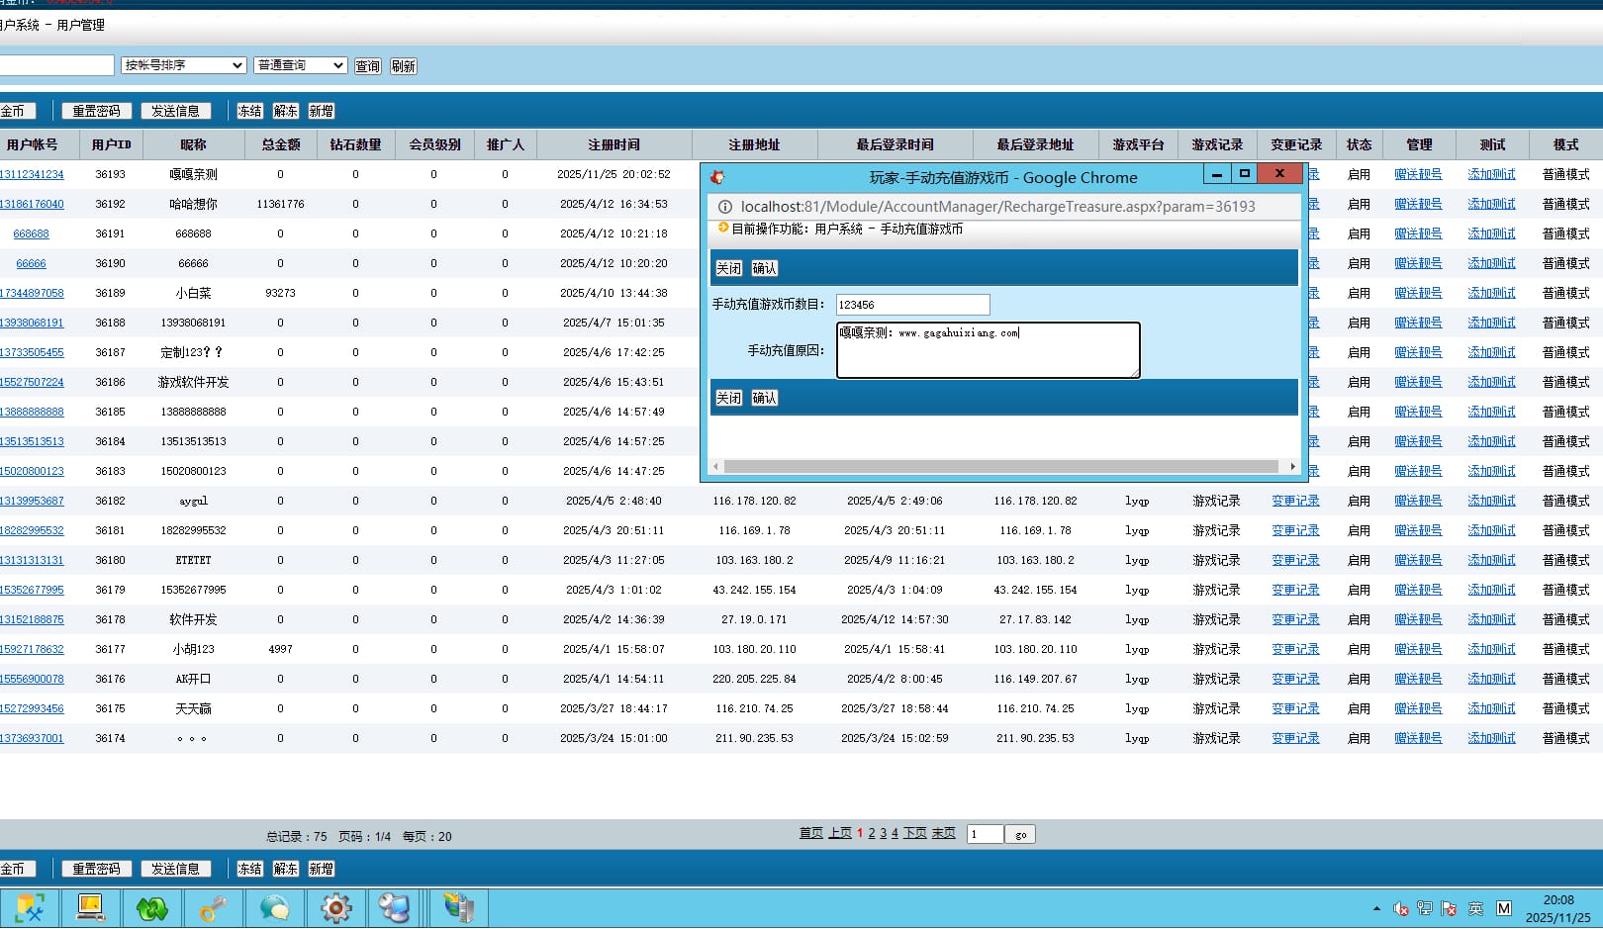
Task: Go to page 3 in pagination
Action: tap(883, 833)
